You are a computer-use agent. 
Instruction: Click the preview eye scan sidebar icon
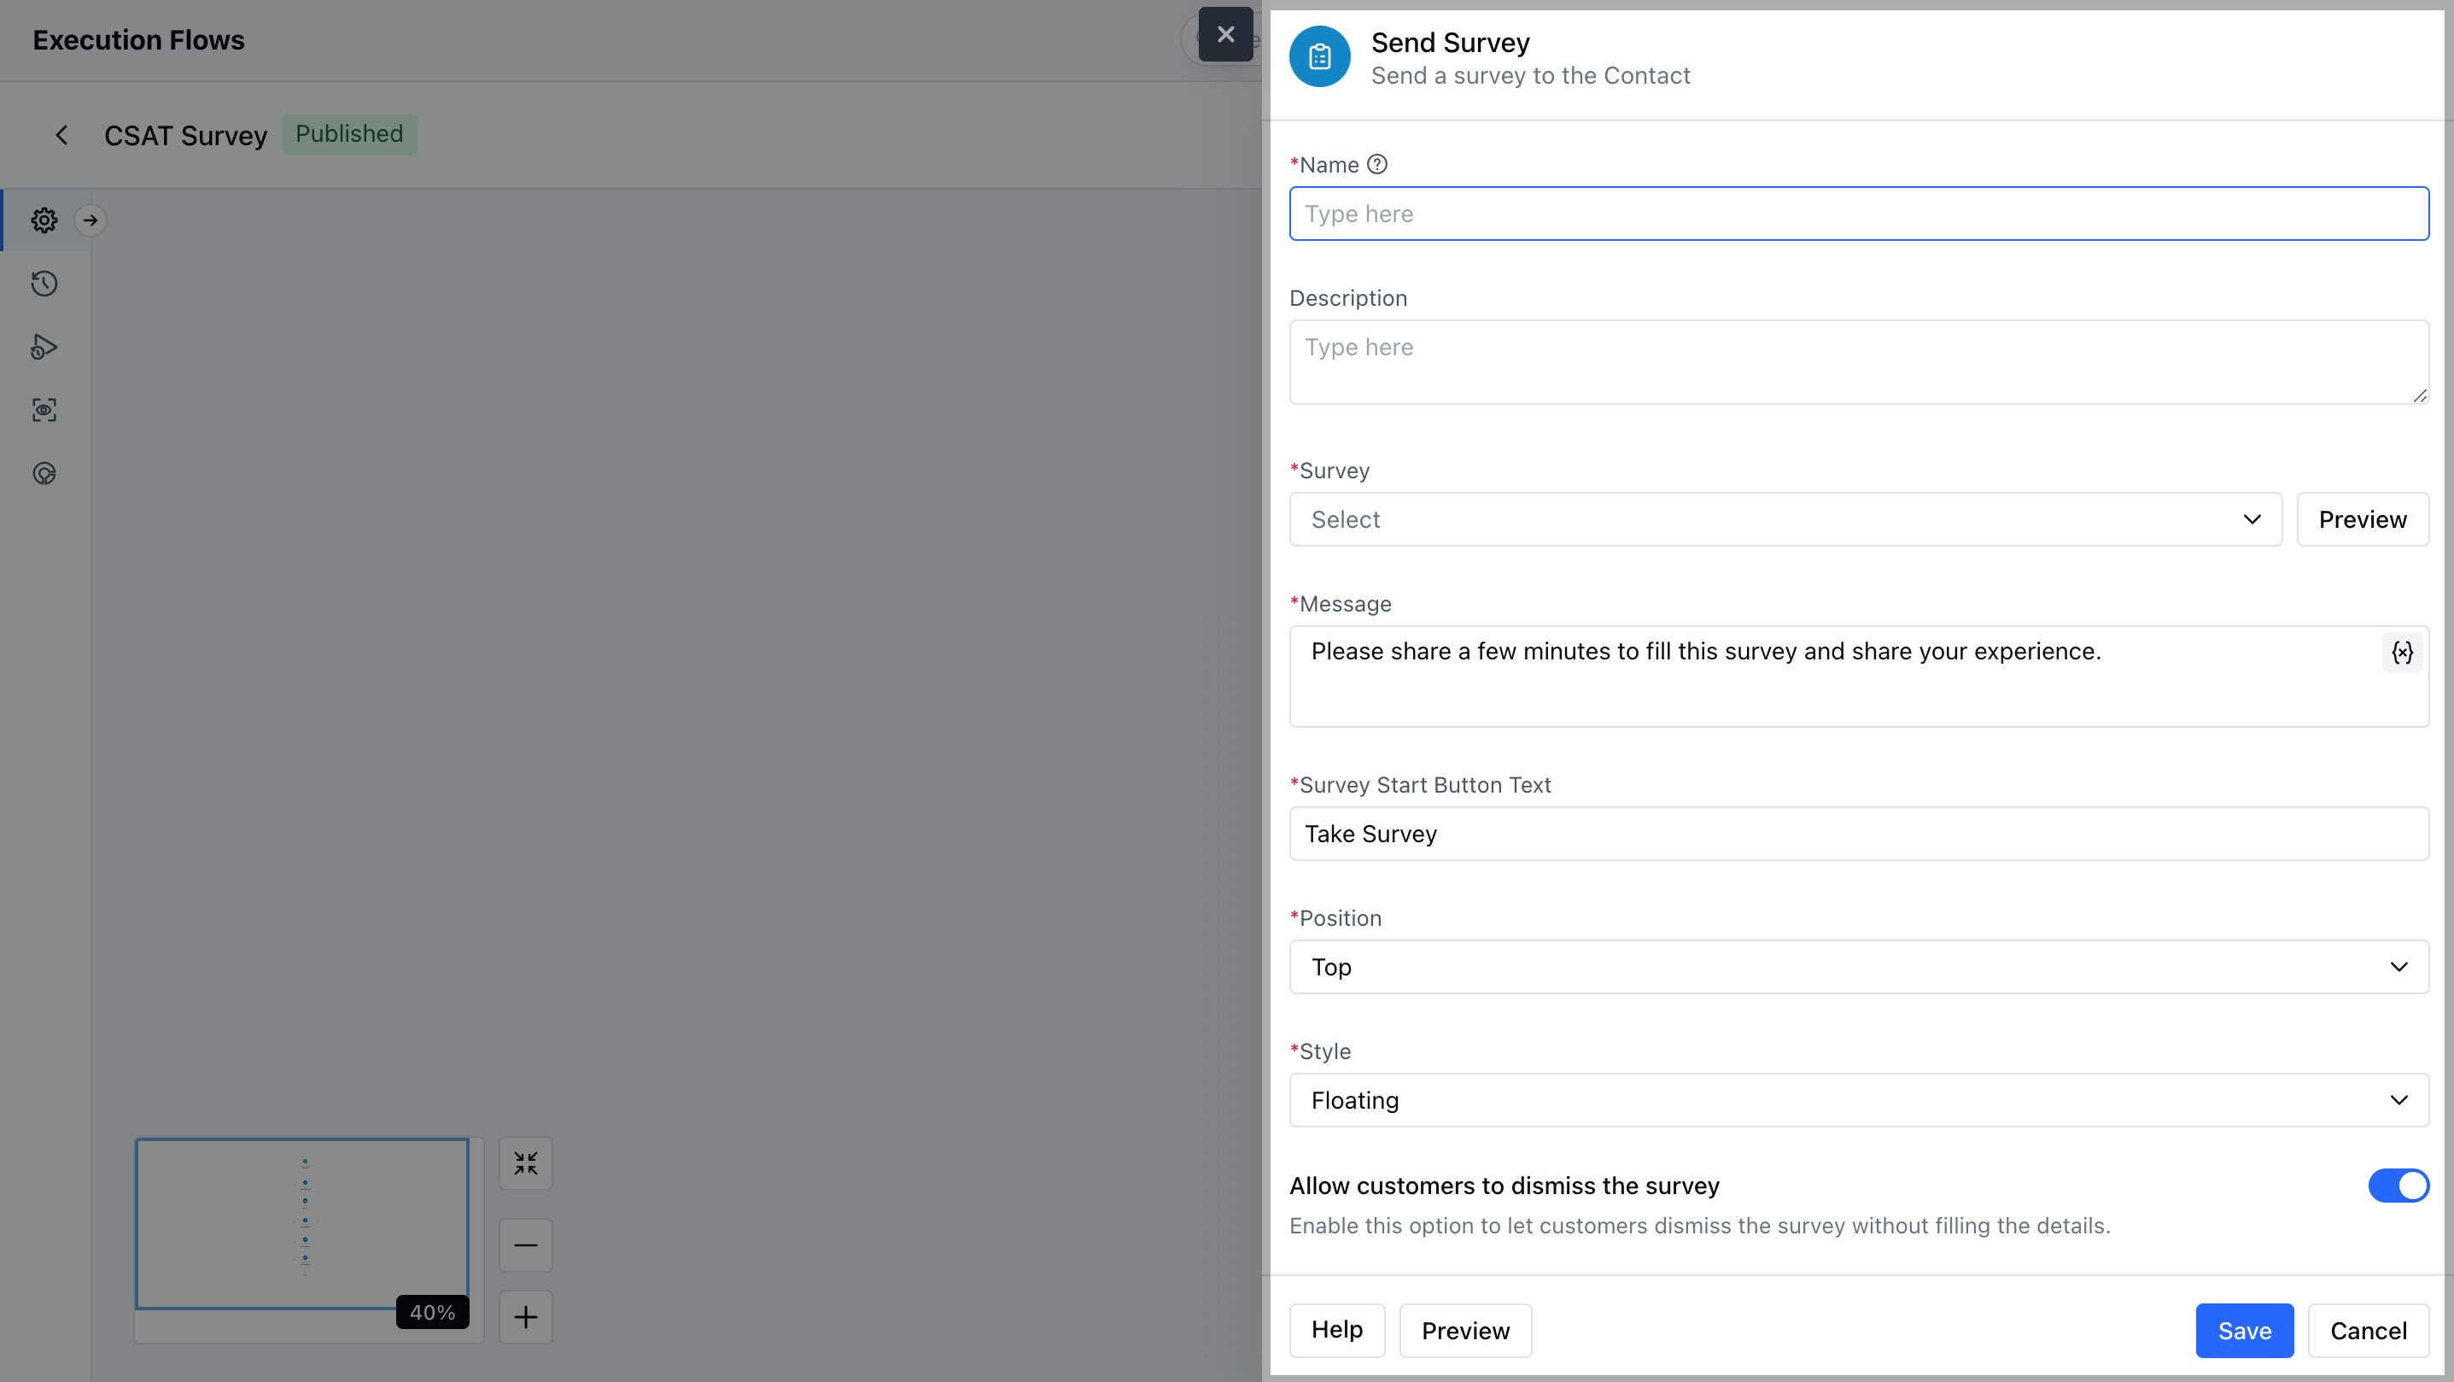pos(44,410)
